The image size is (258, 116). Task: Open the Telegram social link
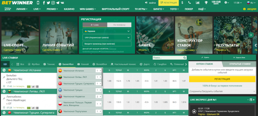(58, 3)
